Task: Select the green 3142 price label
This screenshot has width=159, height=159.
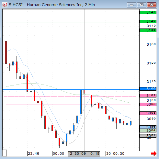Action: (x=148, y=21)
